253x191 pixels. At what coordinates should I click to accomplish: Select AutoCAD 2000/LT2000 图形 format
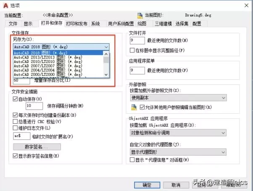coord(58,75)
